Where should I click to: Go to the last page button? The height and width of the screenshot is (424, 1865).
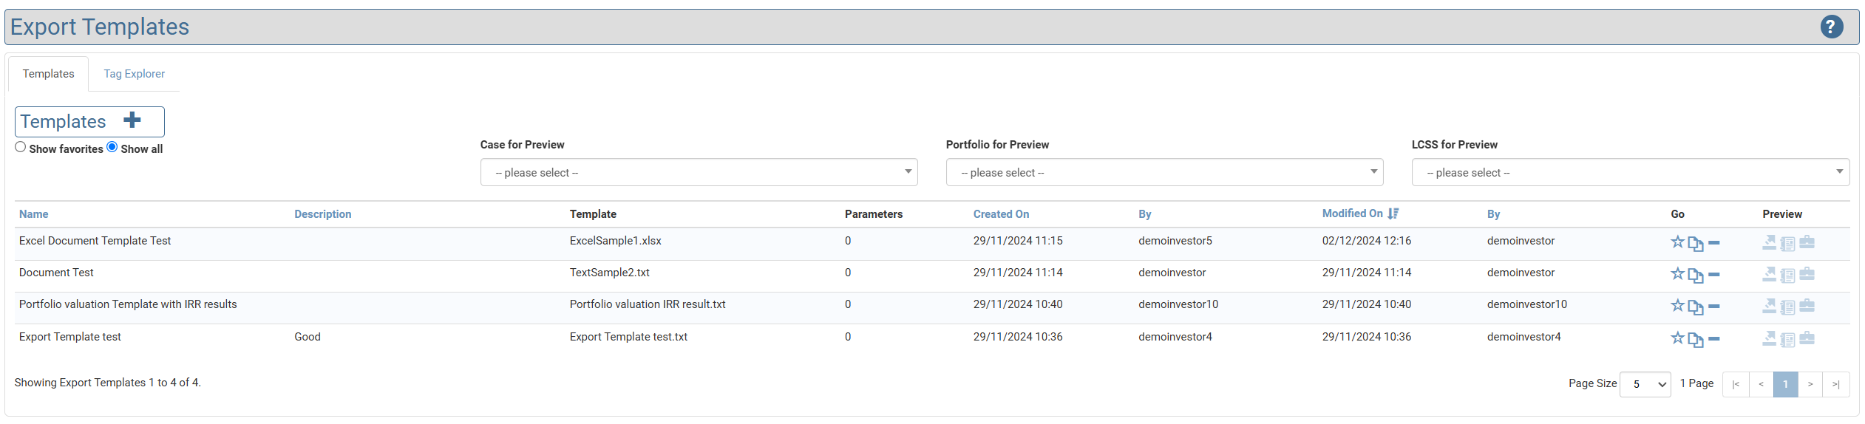(x=1835, y=385)
